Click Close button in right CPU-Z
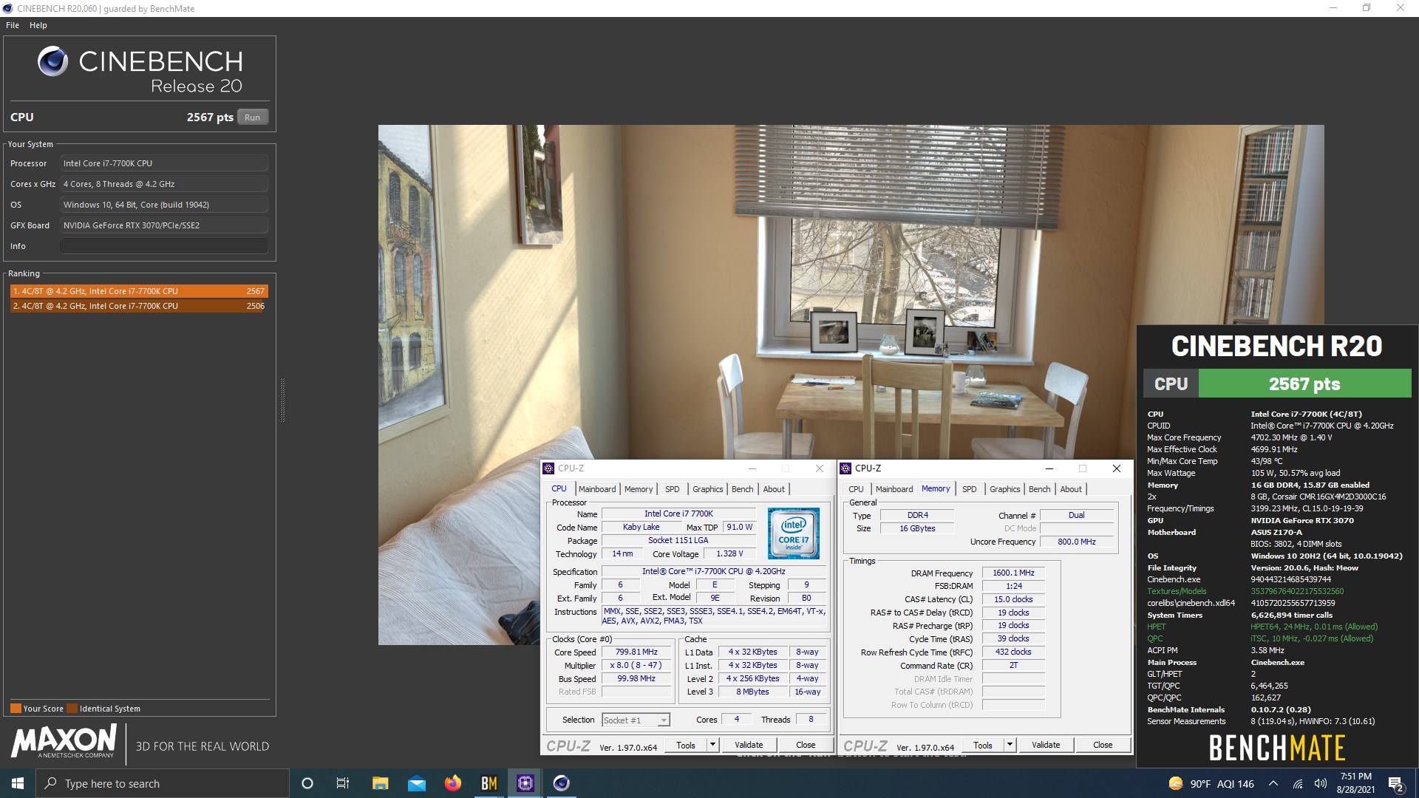The image size is (1419, 798). 1103,745
